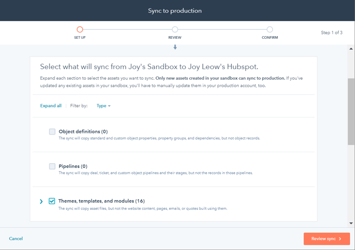Click 'Themes, templates, and modules (16)' label
The image size is (355, 250).
coord(102,201)
